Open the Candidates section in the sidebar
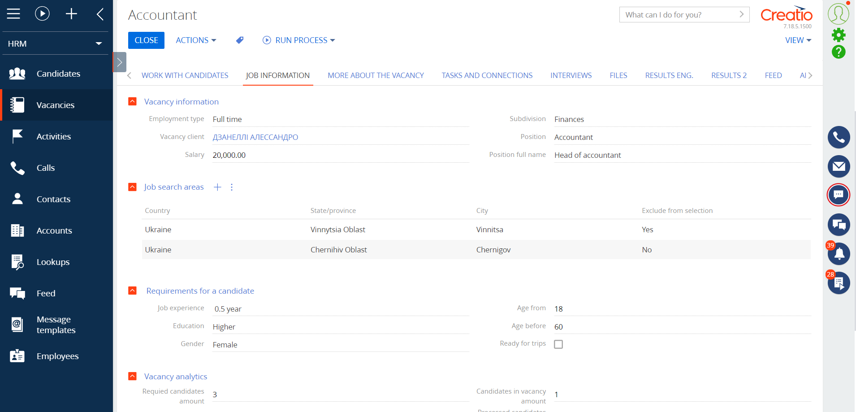856x412 pixels. 58,74
